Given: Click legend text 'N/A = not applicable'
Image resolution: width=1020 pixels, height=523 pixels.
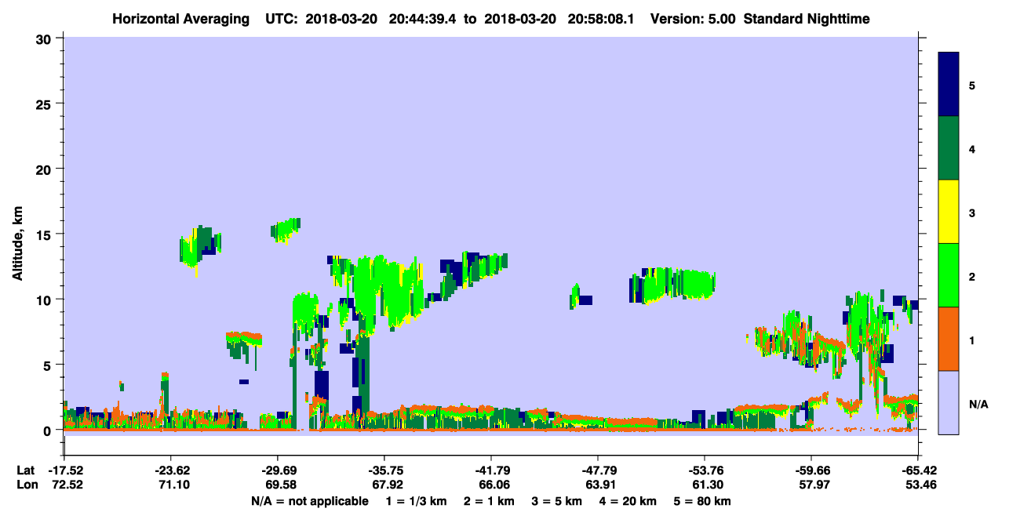Looking at the screenshot, I should click(x=310, y=501).
